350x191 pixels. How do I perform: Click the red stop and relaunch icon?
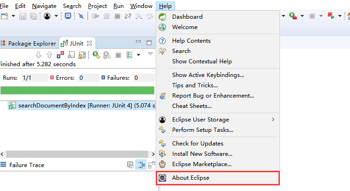click(x=331, y=16)
